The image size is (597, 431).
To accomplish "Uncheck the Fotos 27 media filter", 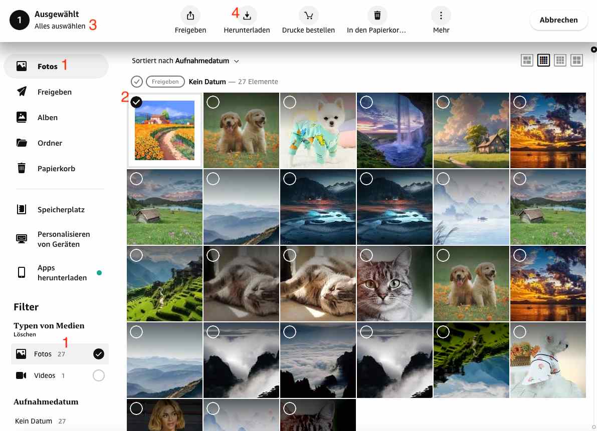I will [x=99, y=354].
